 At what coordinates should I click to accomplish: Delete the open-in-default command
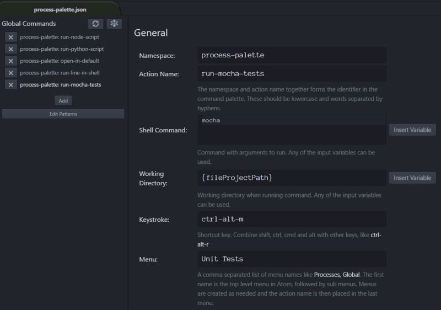[x=10, y=61]
